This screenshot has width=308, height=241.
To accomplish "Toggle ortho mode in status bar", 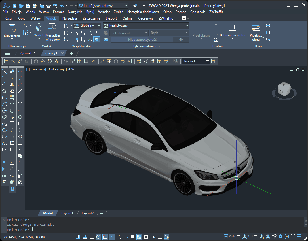I will coord(91,237).
